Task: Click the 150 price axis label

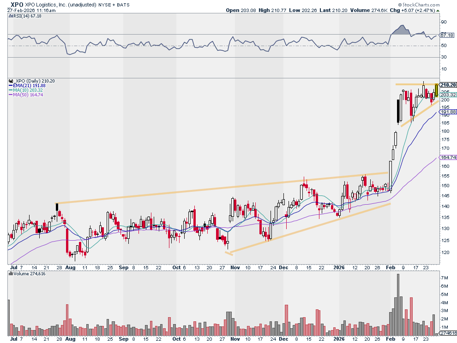Action: (x=445, y=186)
